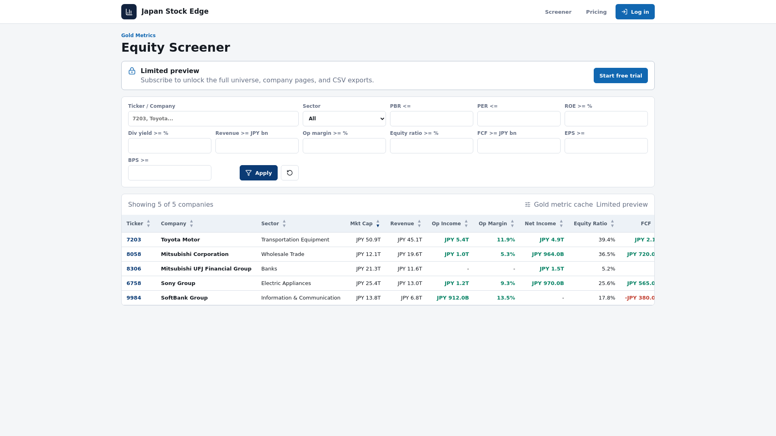Click the 13.5% operating margin value
This screenshot has height=436, width=776.
tap(506, 298)
